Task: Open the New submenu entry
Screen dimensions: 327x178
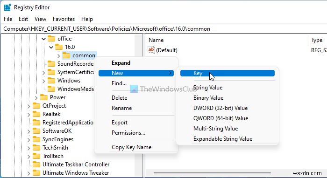Action: (x=136, y=73)
